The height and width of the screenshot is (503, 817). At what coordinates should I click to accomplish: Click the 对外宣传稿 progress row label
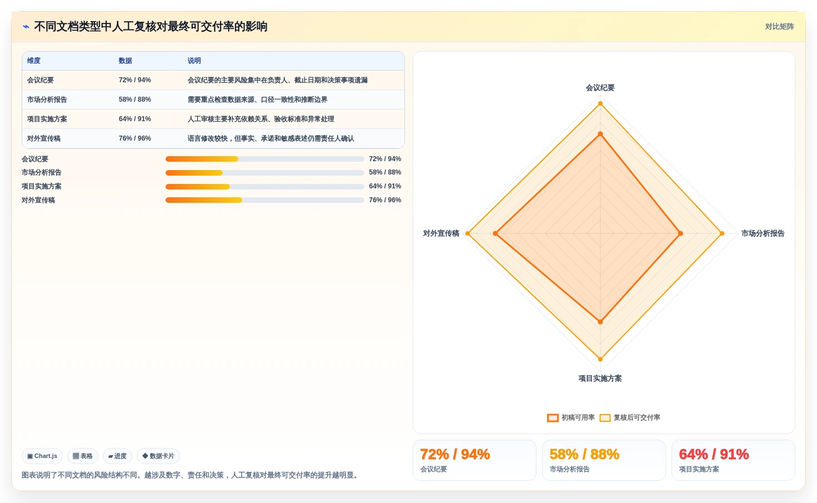(38, 200)
